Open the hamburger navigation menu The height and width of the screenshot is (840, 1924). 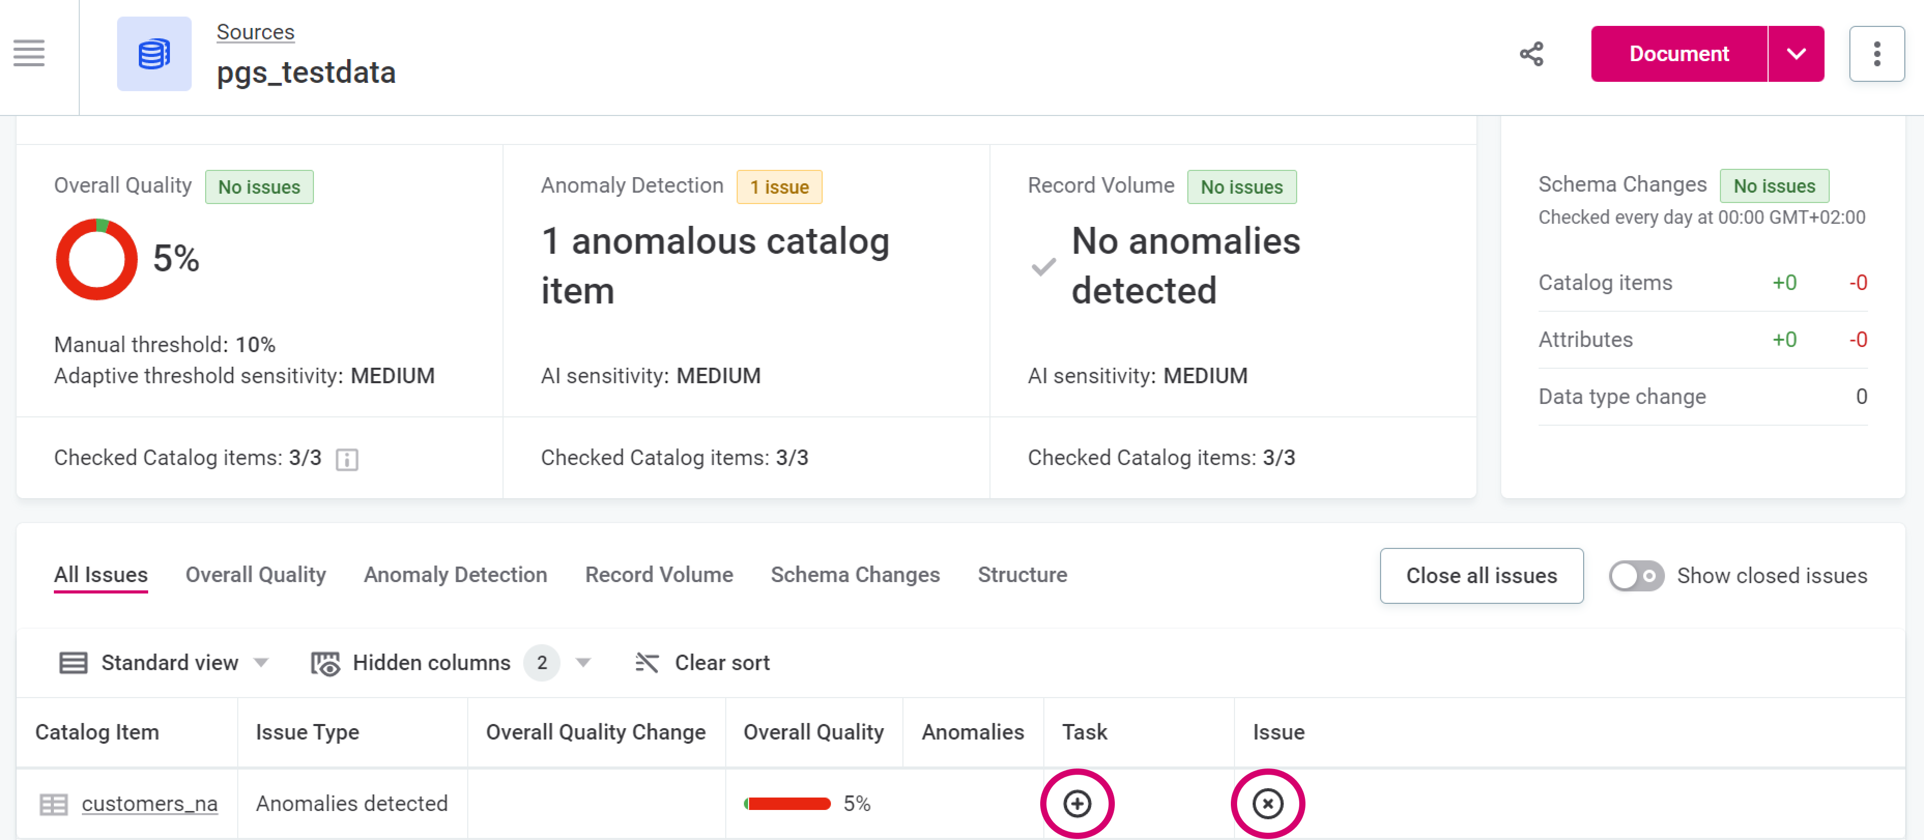tap(28, 53)
